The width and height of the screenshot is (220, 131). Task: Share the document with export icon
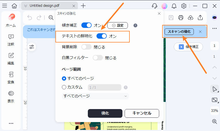[200, 18]
